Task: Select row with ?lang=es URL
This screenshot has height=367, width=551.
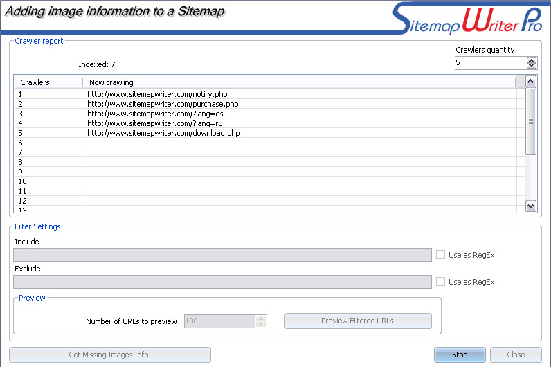Action: [x=269, y=114]
